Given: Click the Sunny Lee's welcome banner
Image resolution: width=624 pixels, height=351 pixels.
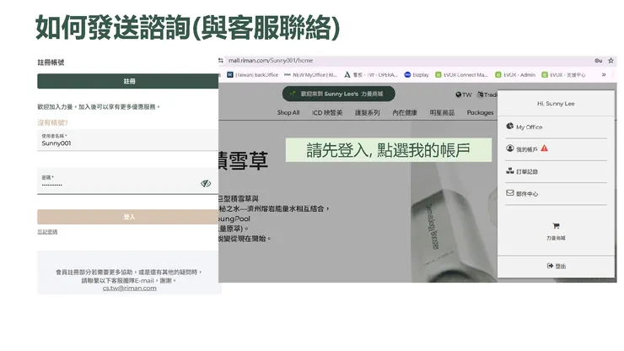Looking at the screenshot, I should click(x=339, y=94).
